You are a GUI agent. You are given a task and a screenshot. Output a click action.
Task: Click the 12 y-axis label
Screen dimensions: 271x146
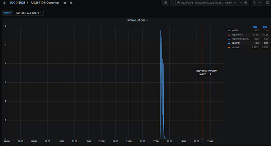(5, 26)
